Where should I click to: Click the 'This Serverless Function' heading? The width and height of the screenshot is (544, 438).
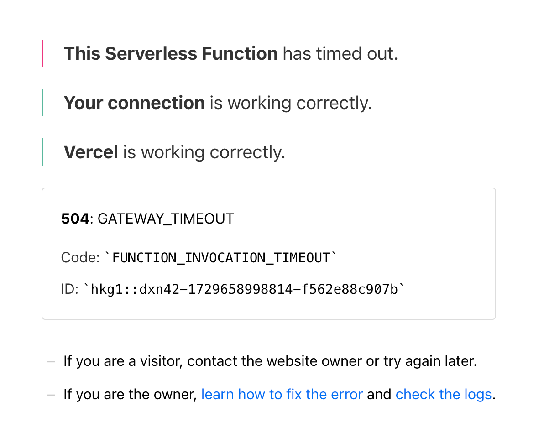point(170,54)
